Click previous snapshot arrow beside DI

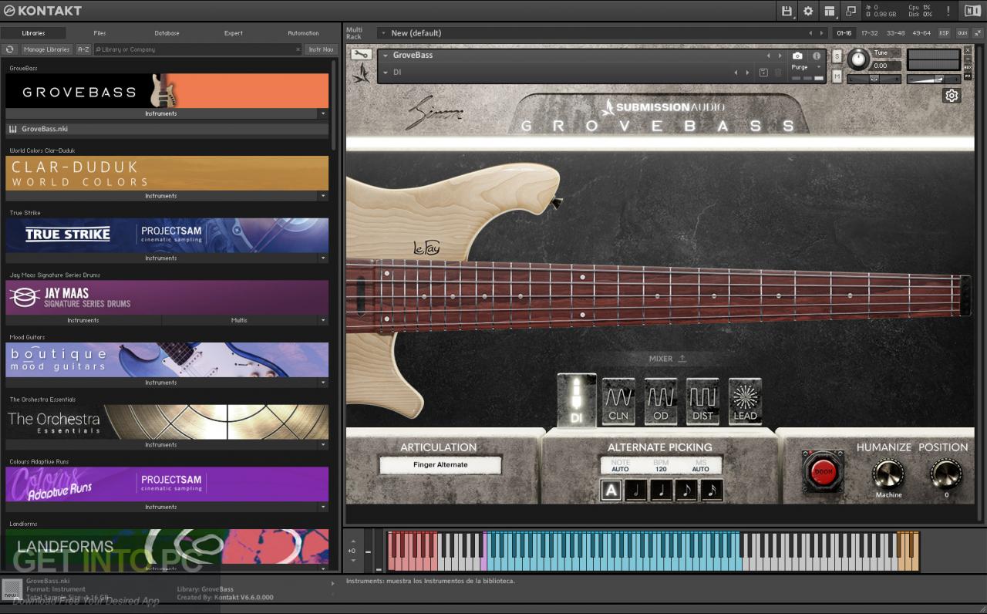coord(736,73)
